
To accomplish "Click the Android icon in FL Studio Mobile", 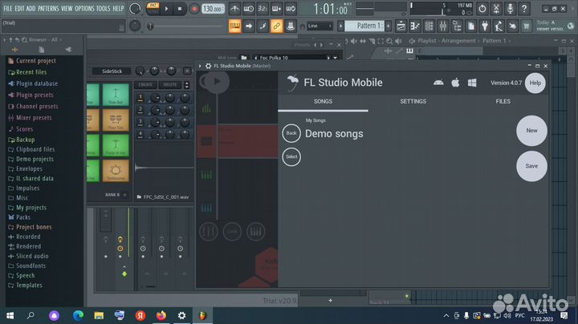I will [438, 83].
